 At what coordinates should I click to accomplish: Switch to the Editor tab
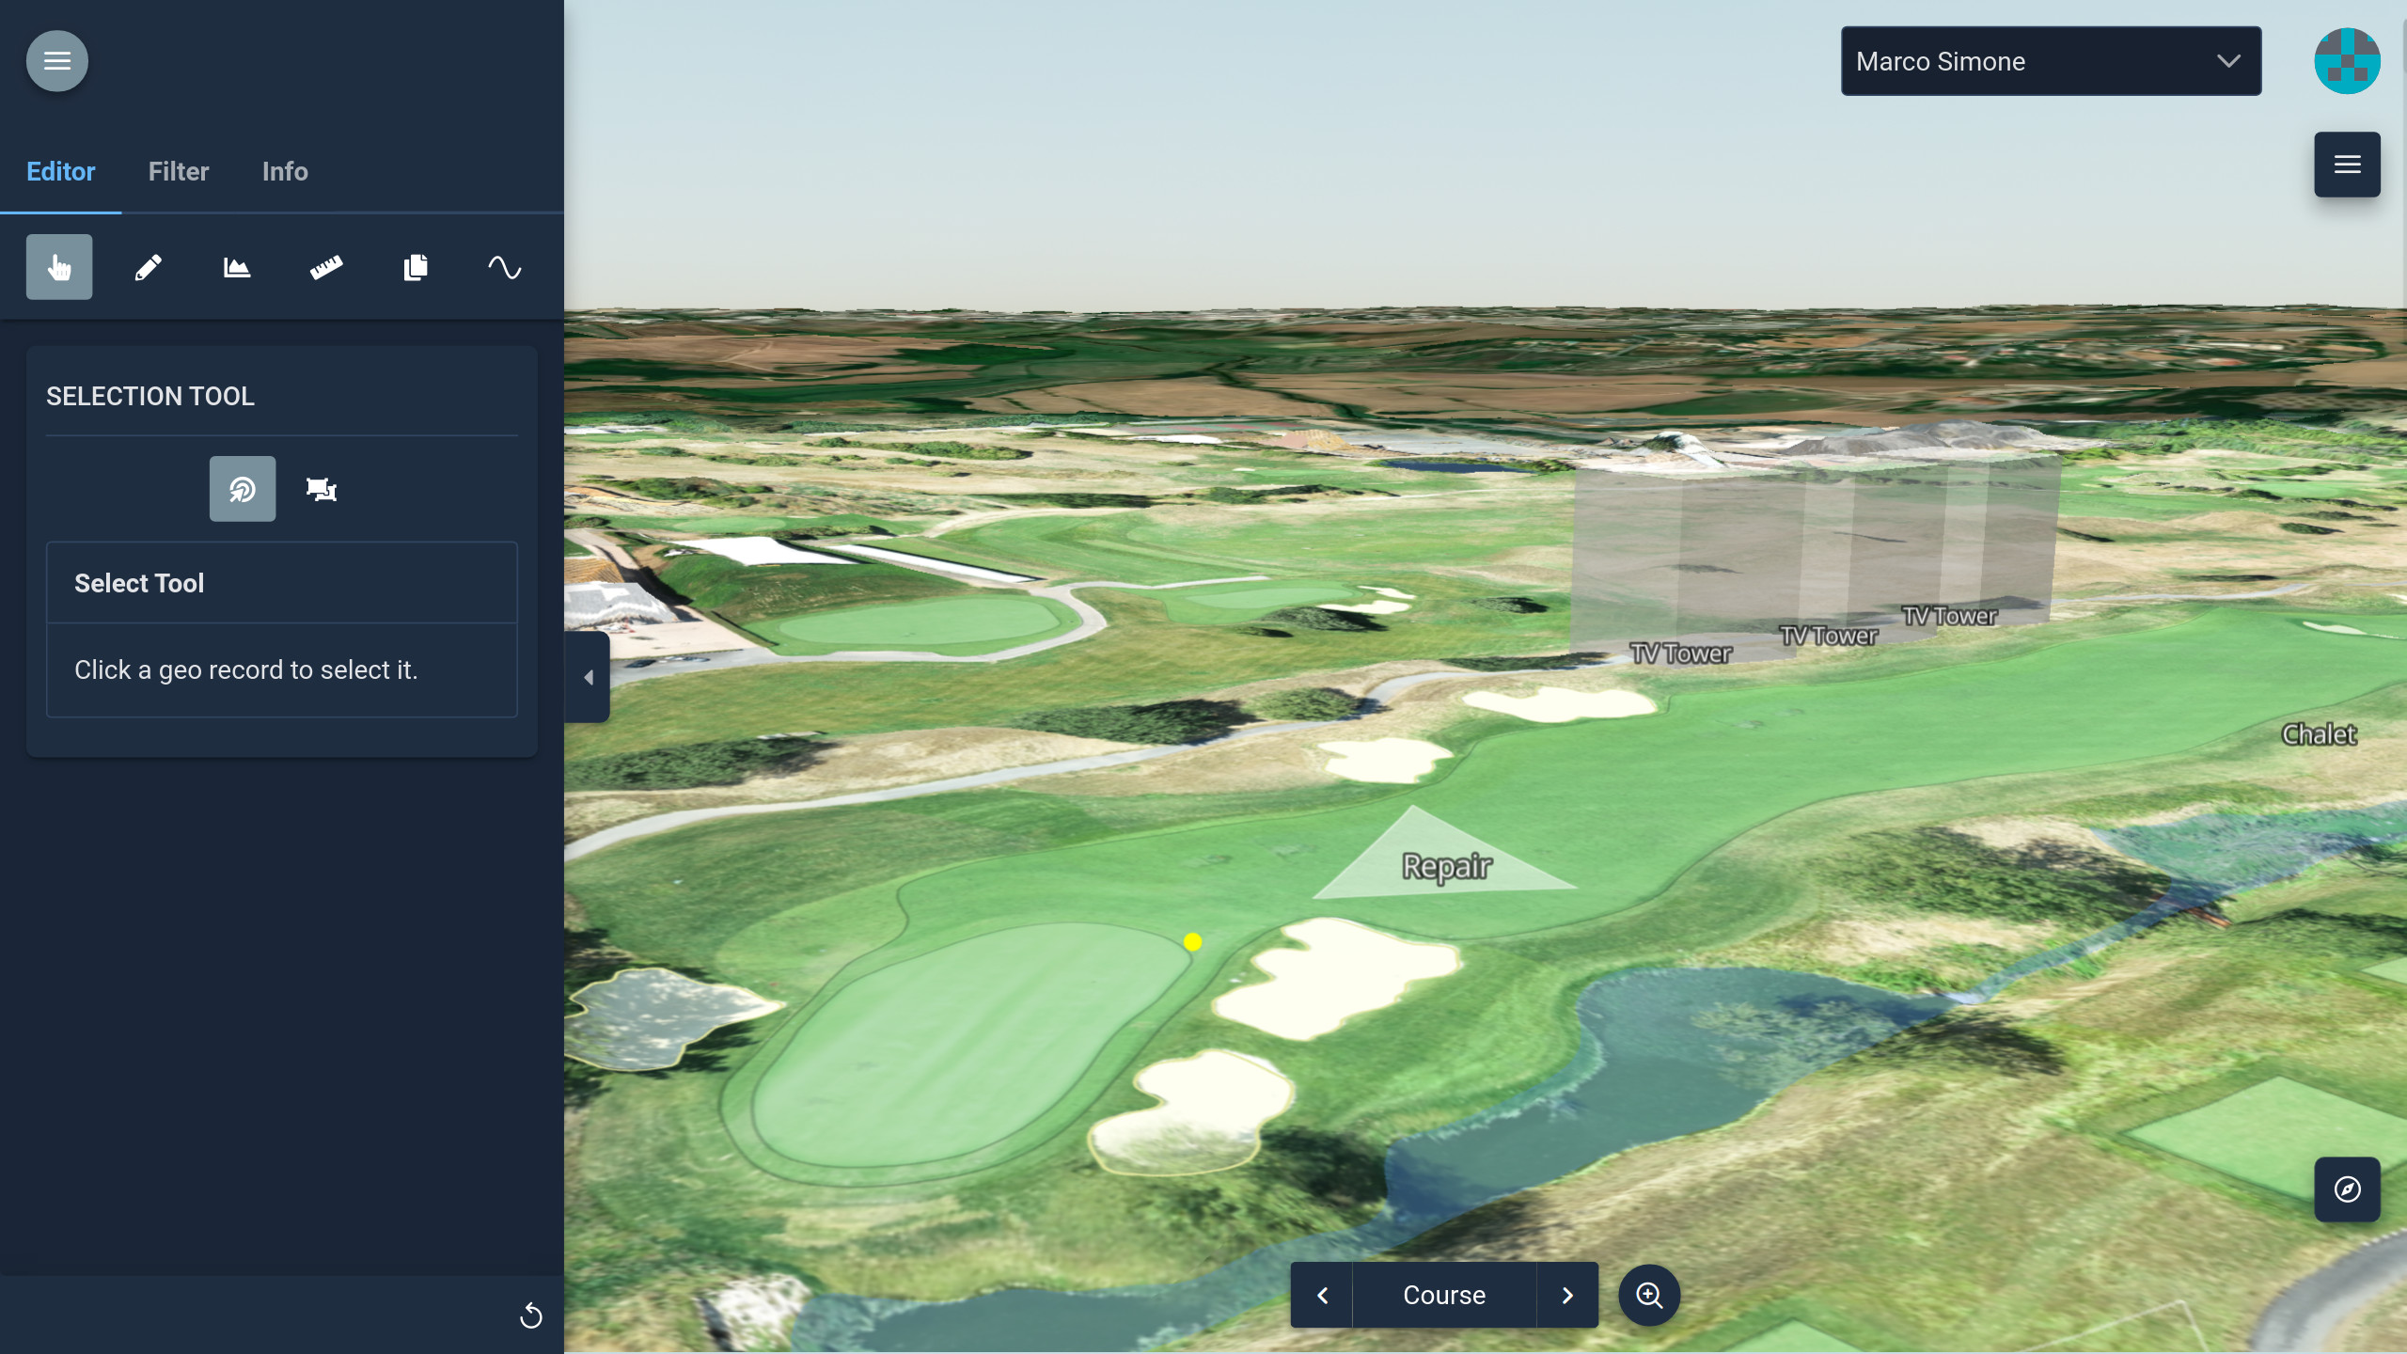pyautogui.click(x=61, y=171)
